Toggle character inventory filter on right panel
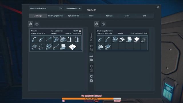The width and height of the screenshot is (183, 103). click(97, 24)
